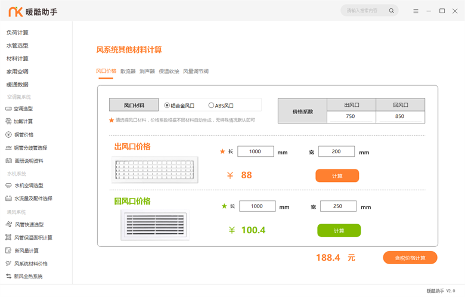
Task: Minimize the 暖酷助手 window
Action: coord(429,11)
